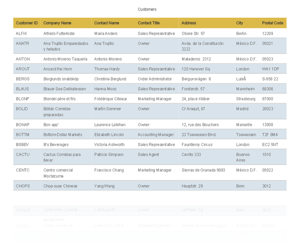Select the Berguvsvägen 8 address cell
The height and width of the screenshot is (252, 299).
point(196,79)
